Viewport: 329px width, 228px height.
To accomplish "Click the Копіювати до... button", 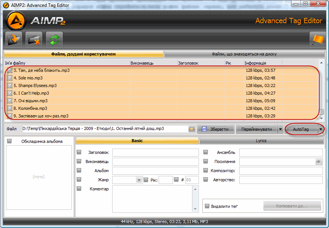I will [x=292, y=206].
